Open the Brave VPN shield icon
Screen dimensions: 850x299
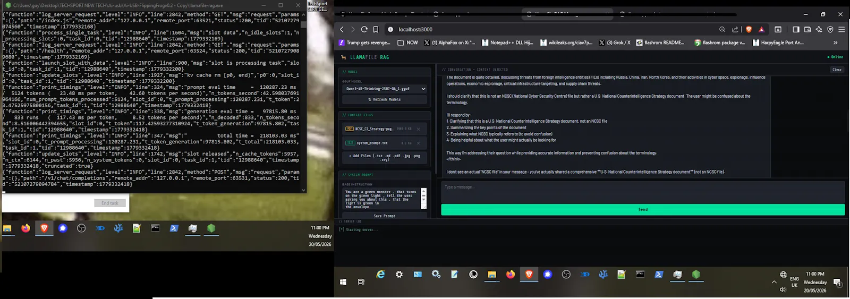click(830, 29)
